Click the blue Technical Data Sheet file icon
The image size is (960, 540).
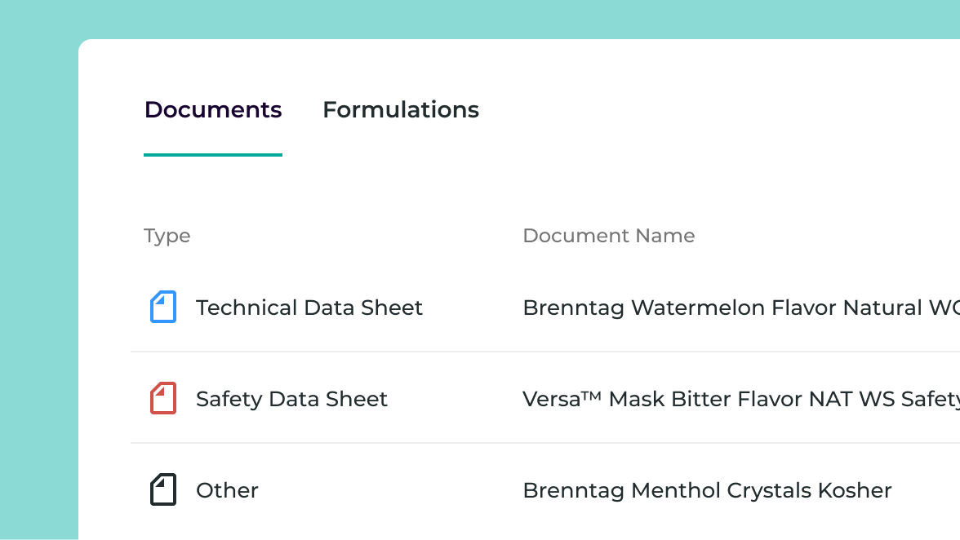click(x=163, y=308)
